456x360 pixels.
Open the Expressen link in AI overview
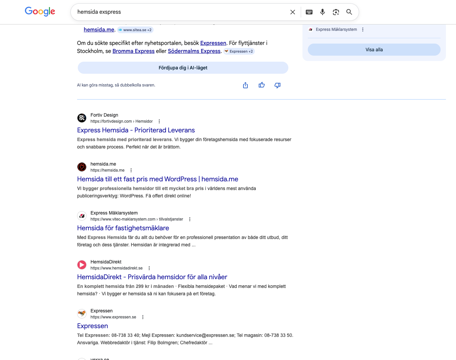coord(213,43)
